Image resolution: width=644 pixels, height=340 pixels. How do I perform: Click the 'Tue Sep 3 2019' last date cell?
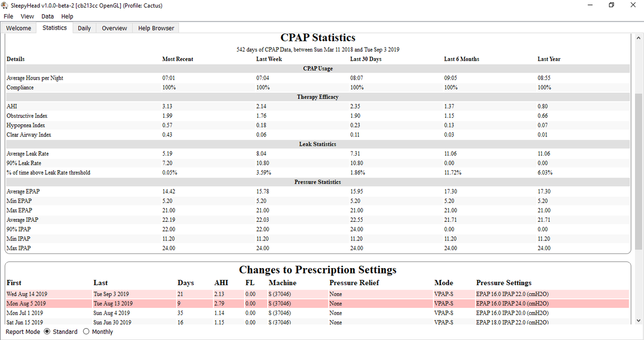click(x=111, y=294)
